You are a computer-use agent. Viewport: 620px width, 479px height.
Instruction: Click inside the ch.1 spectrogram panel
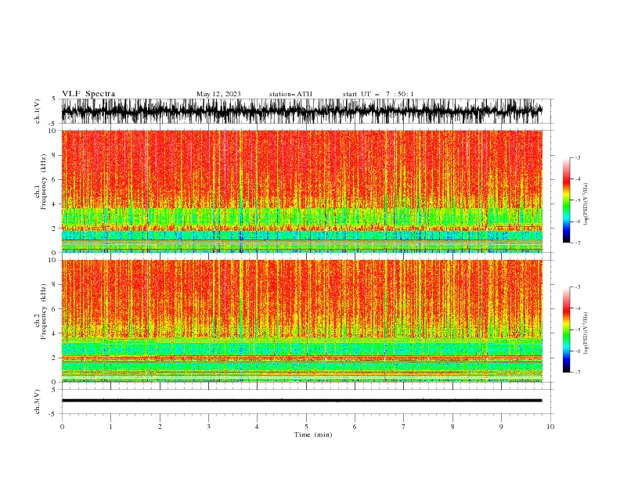(x=301, y=191)
